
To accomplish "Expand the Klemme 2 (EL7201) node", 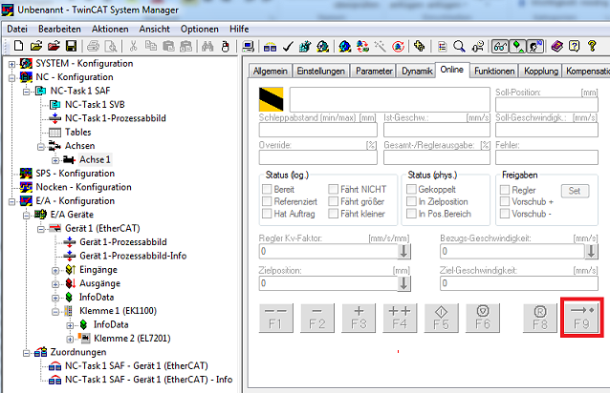I will (x=70, y=339).
